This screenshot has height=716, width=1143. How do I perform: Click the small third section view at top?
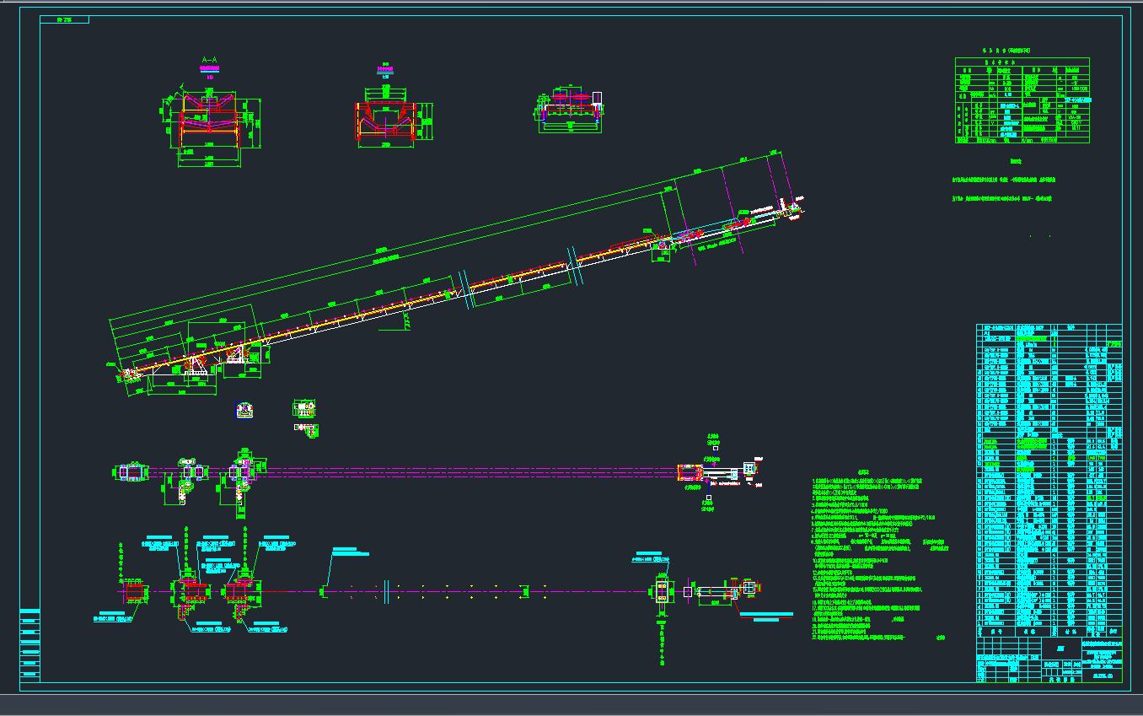(571, 108)
